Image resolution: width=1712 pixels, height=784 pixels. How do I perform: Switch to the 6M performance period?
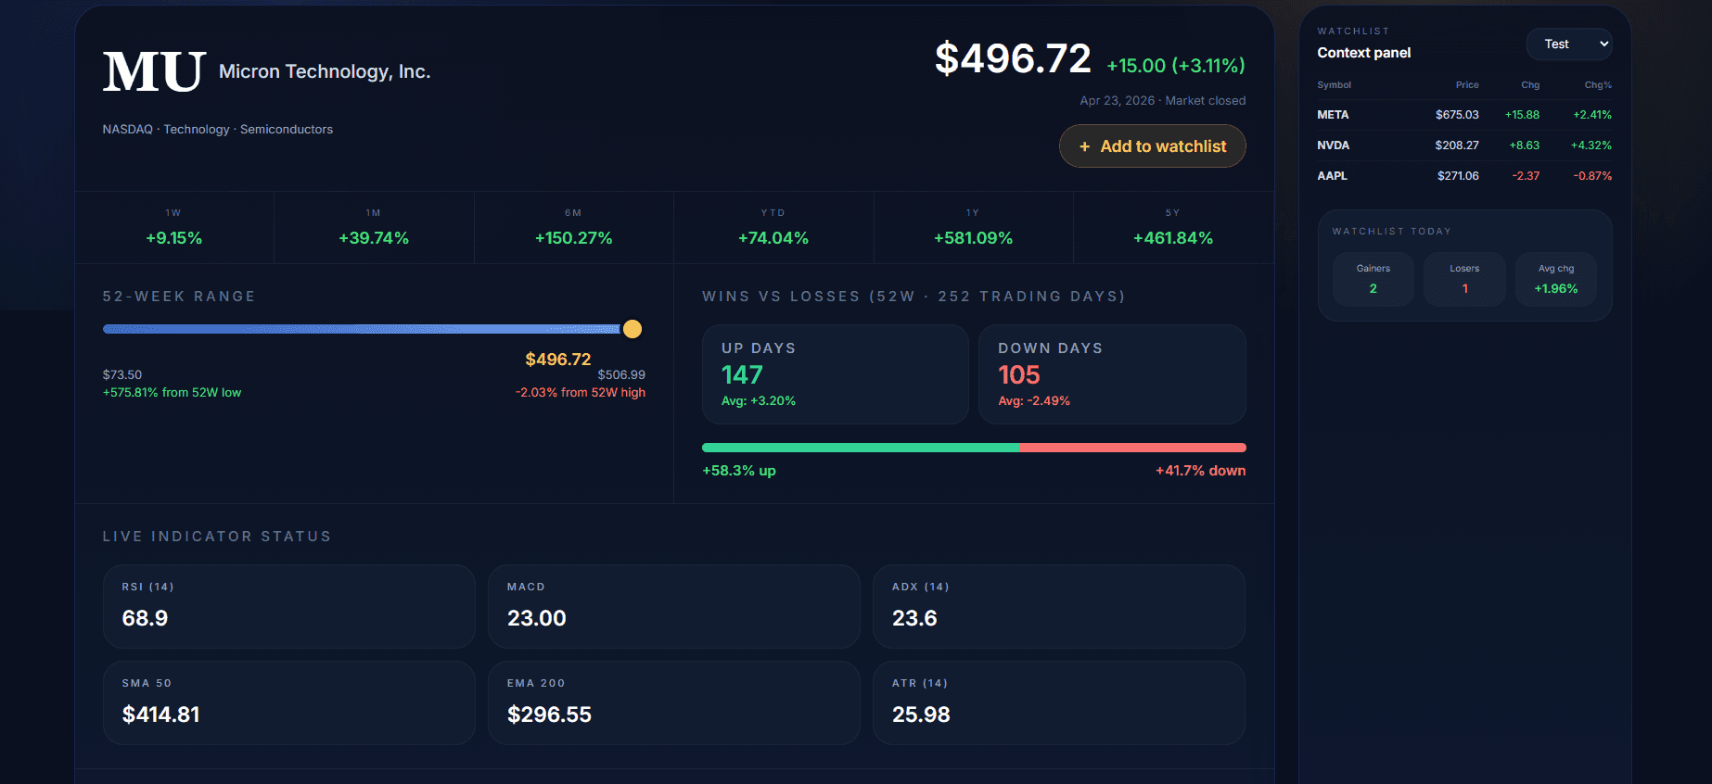[574, 228]
